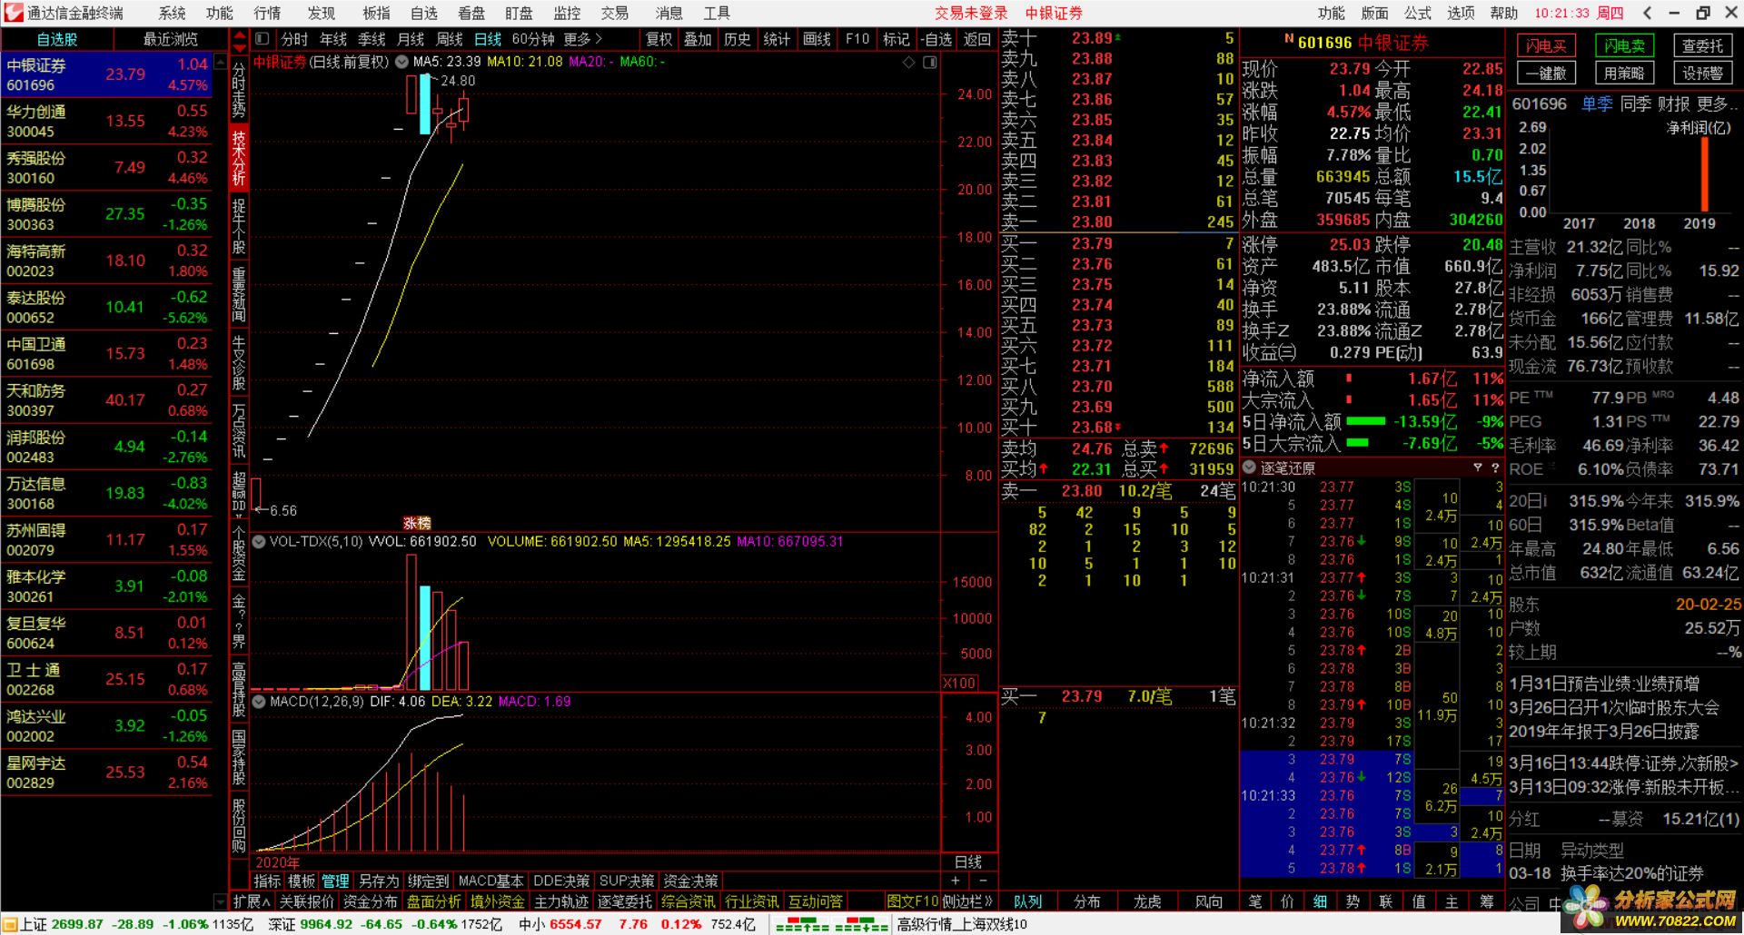This screenshot has width=1744, height=935.
Task: Click the red up-down arrows icon beside 自选股 list
Action: coord(239,40)
